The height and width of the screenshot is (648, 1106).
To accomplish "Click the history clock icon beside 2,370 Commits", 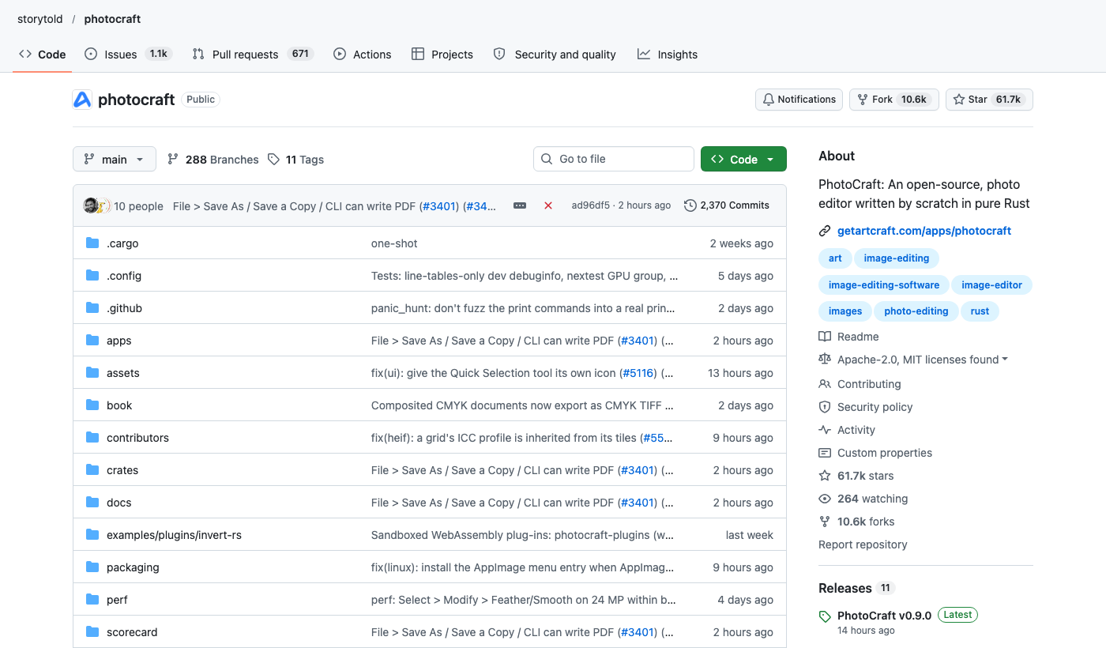I will 690,205.
